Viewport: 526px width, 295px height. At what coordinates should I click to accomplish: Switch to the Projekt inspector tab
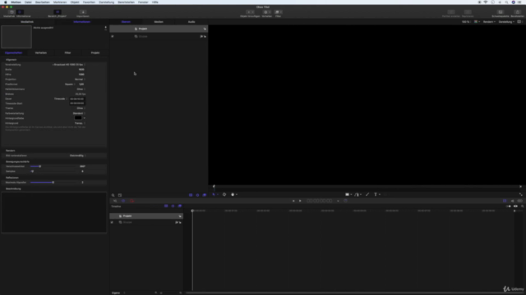95,52
